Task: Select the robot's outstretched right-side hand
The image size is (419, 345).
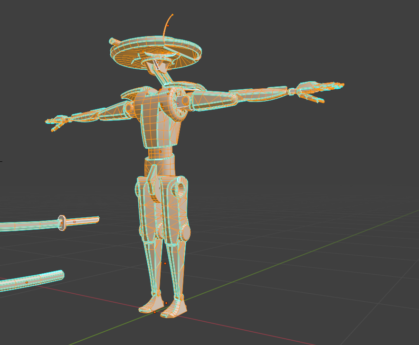Action: [320, 91]
